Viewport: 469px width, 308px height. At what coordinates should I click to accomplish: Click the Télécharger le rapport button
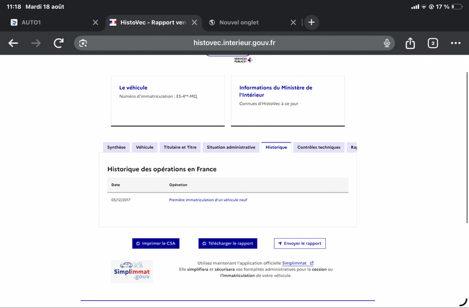[x=228, y=243]
